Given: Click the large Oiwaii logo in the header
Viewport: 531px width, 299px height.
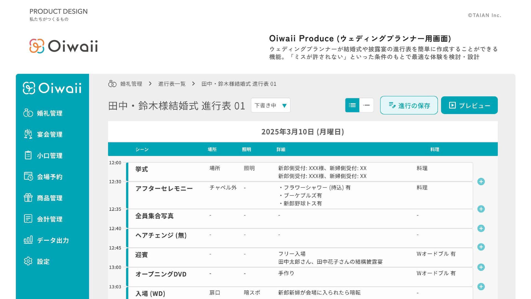Looking at the screenshot, I should pyautogui.click(x=64, y=46).
